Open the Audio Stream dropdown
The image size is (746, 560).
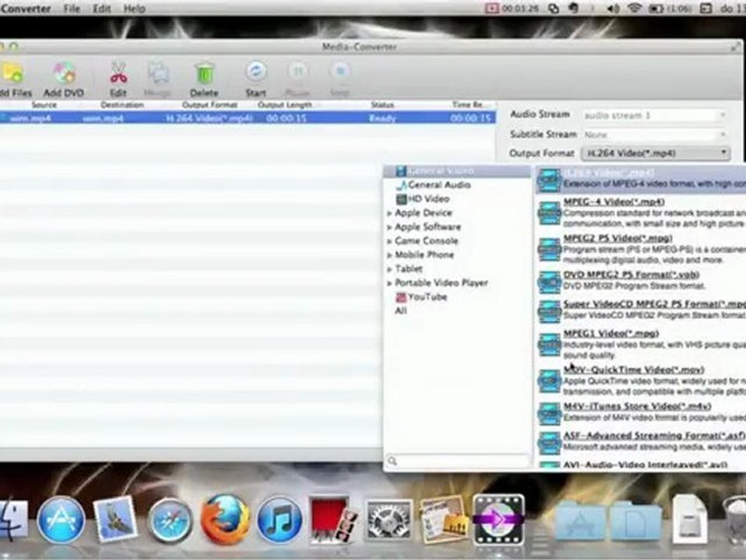[x=655, y=115]
